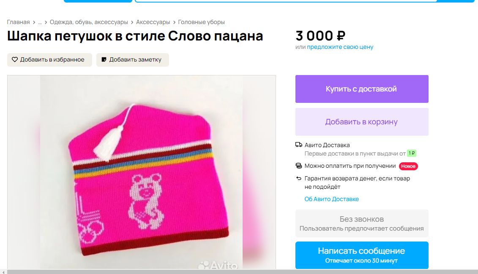Image resolution: width=478 pixels, height=274 pixels.
Task: Open the Аксессуары breadcrumb
Action: 153,22
